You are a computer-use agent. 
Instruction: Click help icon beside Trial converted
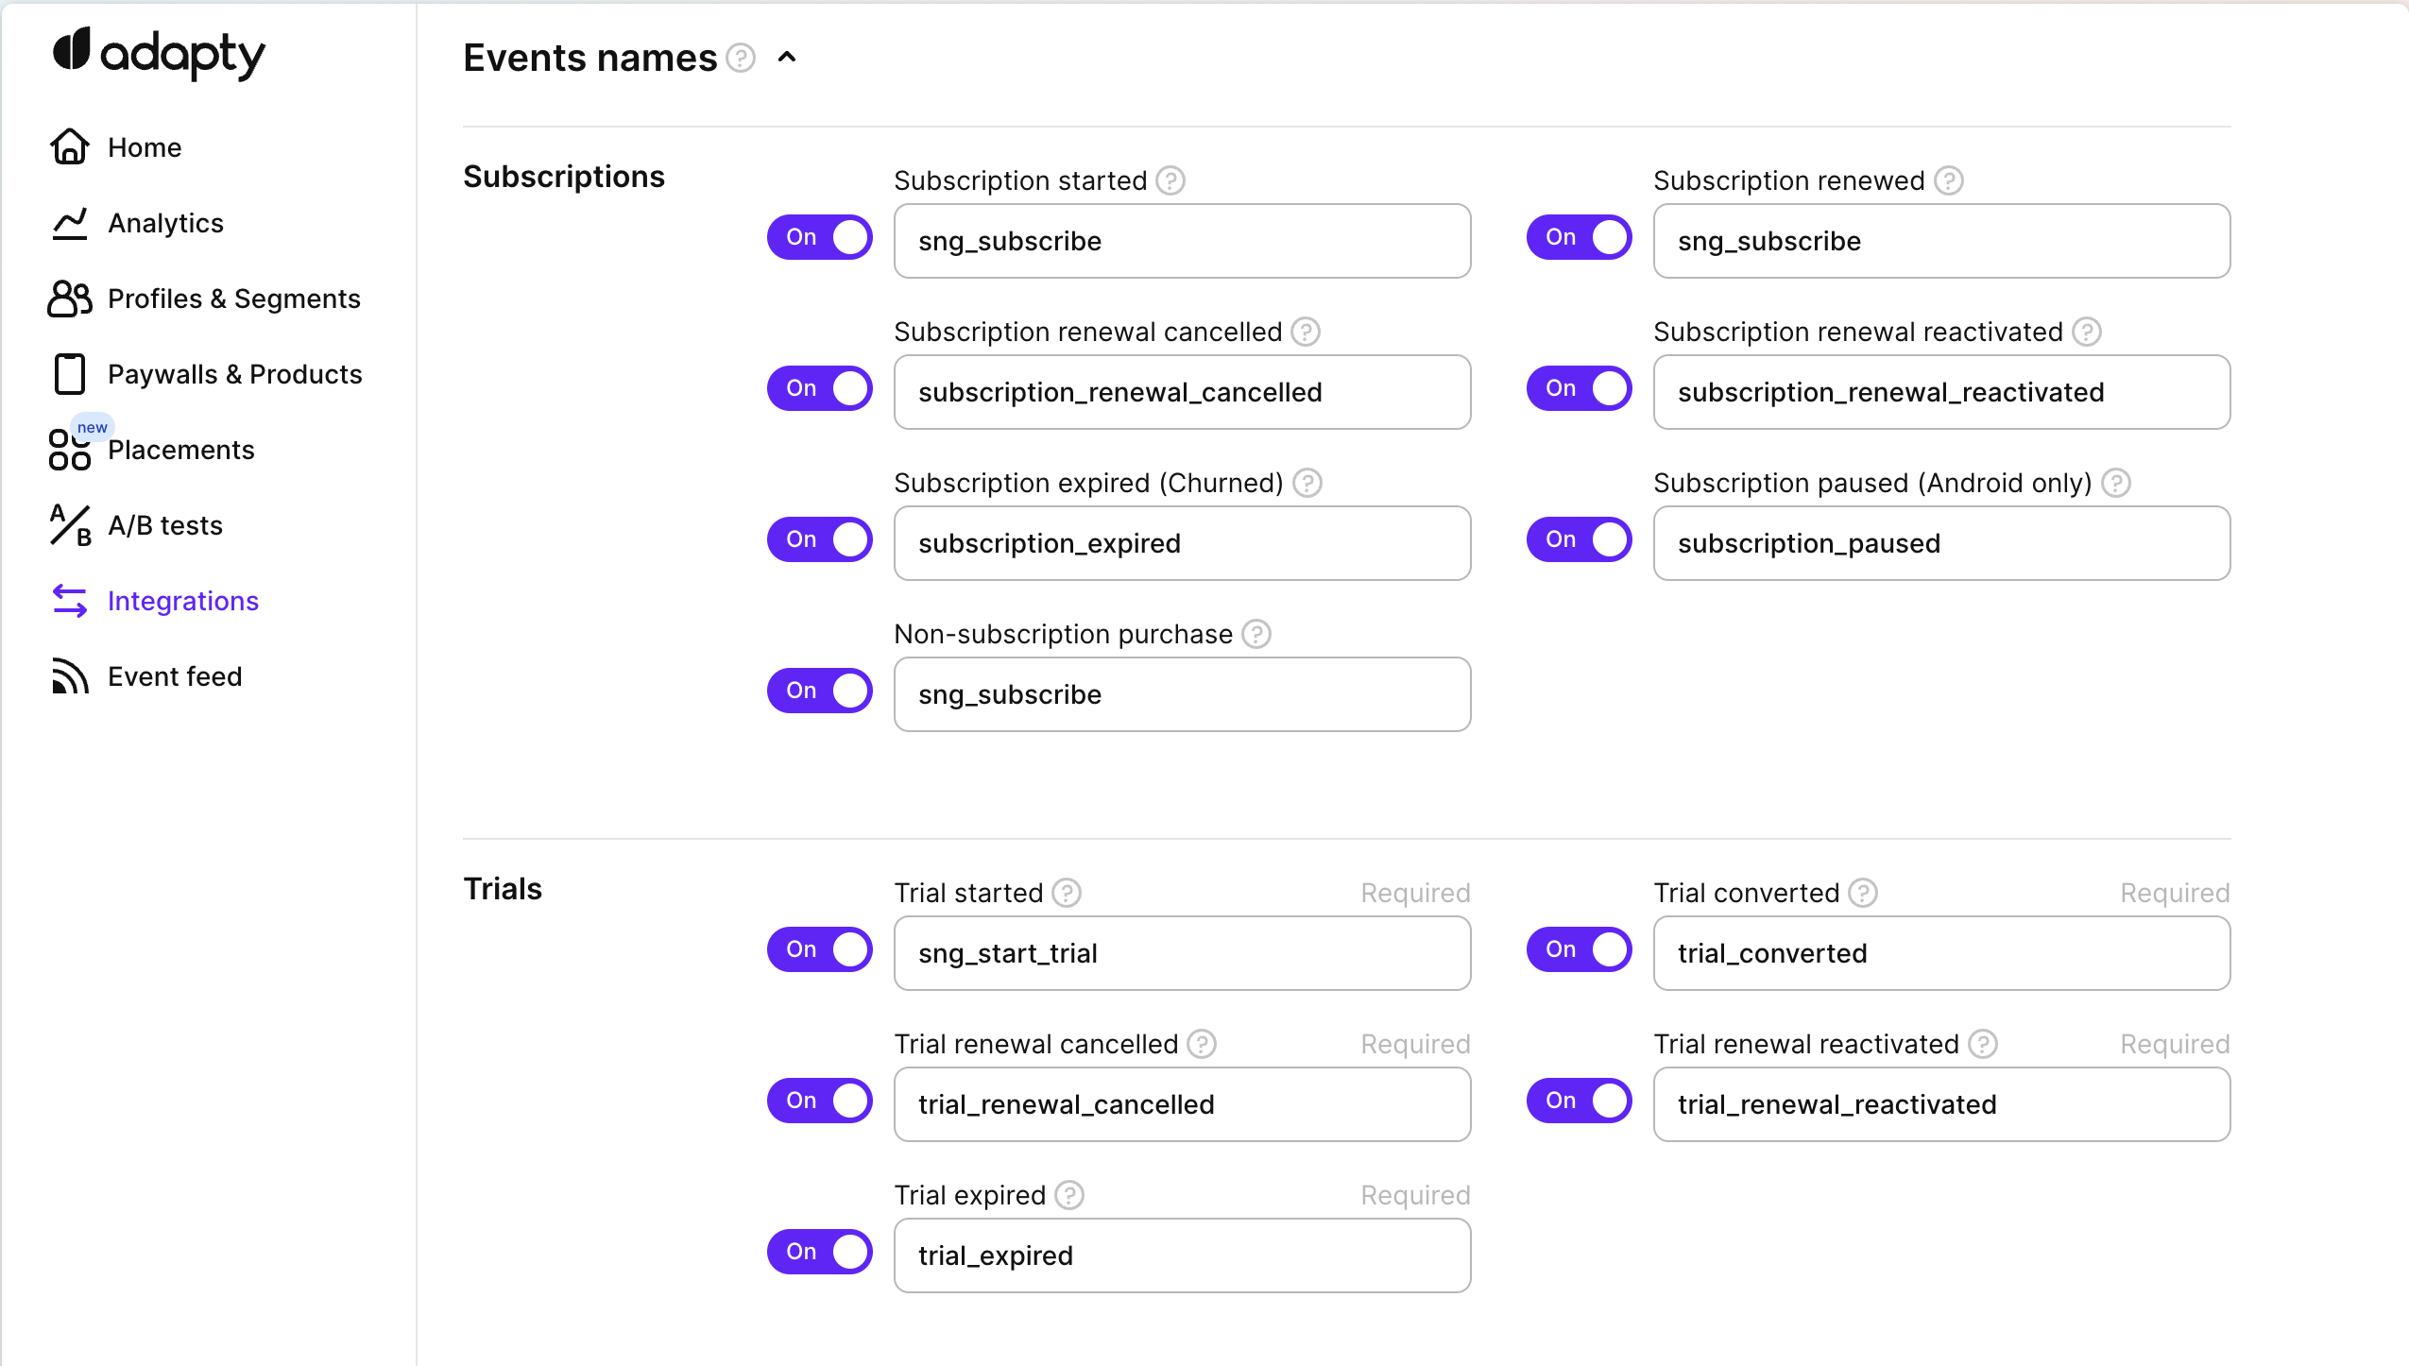pyautogui.click(x=1863, y=893)
